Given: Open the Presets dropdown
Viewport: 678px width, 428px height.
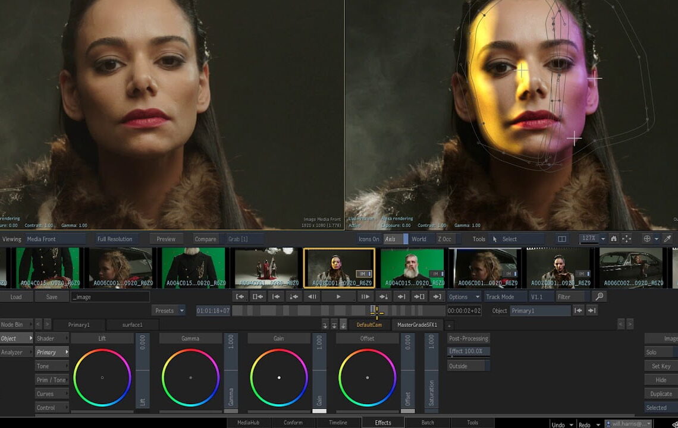Looking at the screenshot, I should pos(168,310).
